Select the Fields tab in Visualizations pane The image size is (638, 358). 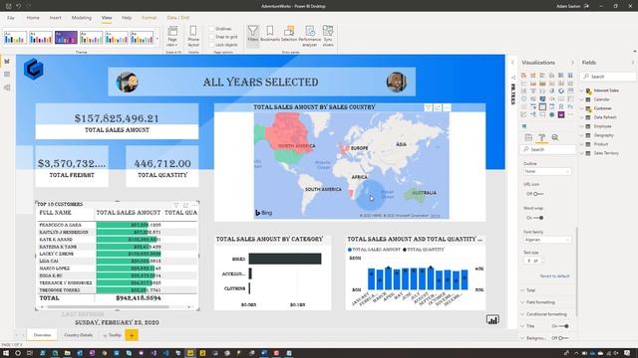pos(528,138)
